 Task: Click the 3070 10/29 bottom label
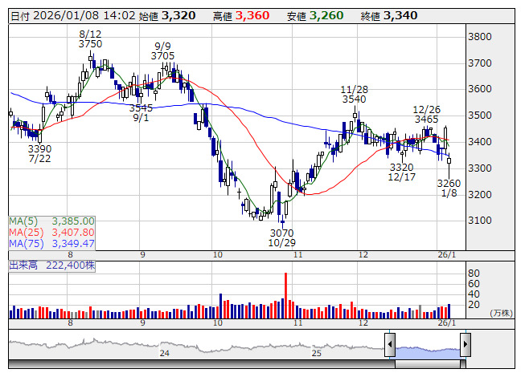click(282, 237)
